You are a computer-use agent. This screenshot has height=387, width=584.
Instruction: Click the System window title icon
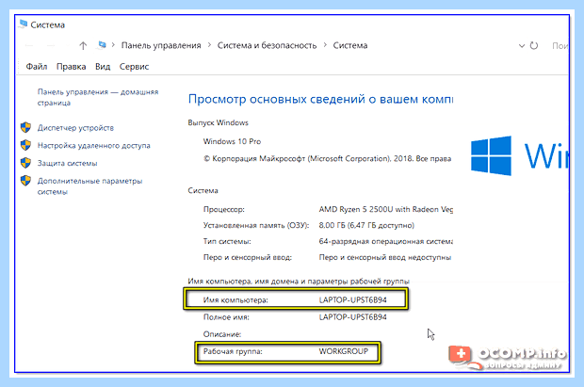[x=24, y=24]
